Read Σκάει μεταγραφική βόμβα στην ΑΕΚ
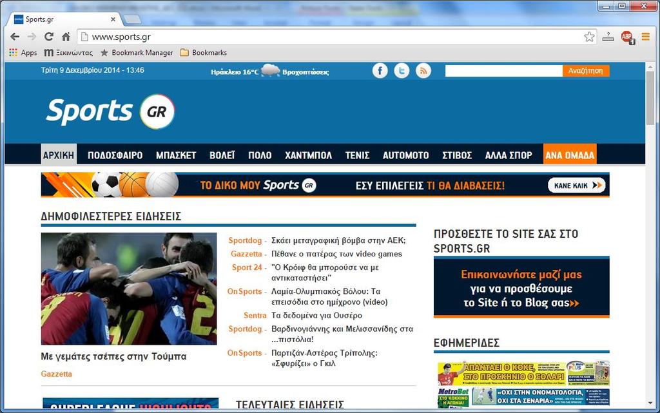Image resolution: width=660 pixels, height=413 pixels. (x=338, y=240)
